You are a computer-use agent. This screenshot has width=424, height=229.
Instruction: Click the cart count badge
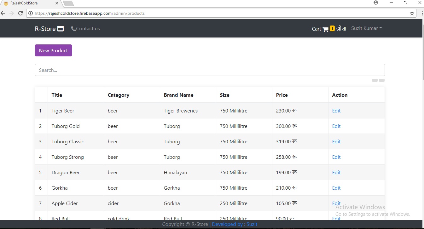pos(332,29)
